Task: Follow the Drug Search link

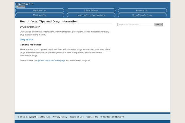Action: coord(27,40)
